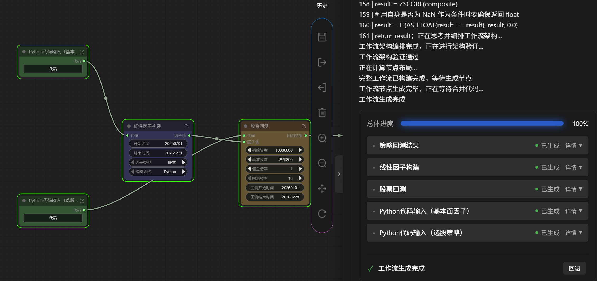597x281 pixels.
Task: Click the circular refresh icon
Action: tap(322, 214)
